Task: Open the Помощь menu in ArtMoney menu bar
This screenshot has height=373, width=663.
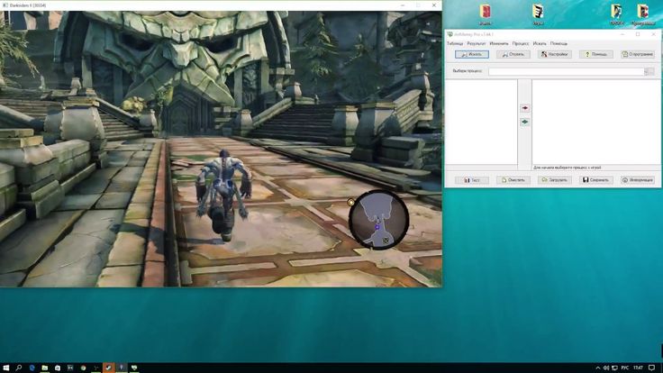Action: (x=559, y=43)
